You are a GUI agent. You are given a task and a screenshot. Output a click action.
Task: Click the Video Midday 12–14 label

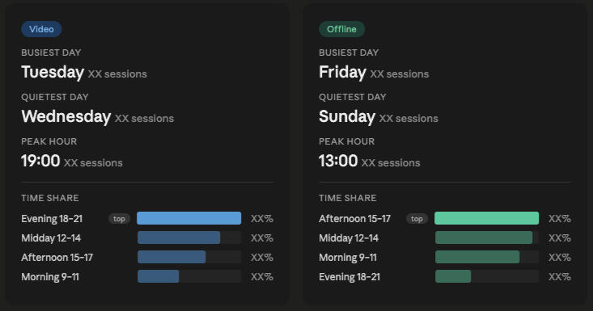(x=51, y=238)
